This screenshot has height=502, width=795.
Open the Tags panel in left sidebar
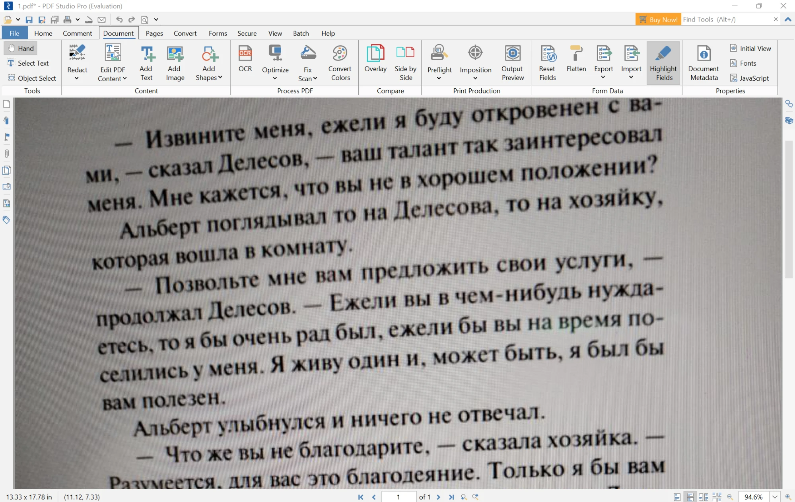point(6,220)
